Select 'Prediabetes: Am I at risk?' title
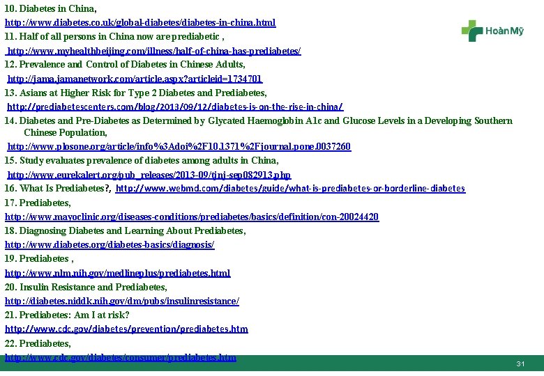Viewport: 544px width, 376px height. (x=67, y=315)
